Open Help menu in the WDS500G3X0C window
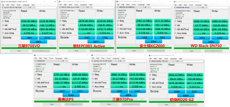Viewport: 230px width, 107px height. click(x=206, y=5)
